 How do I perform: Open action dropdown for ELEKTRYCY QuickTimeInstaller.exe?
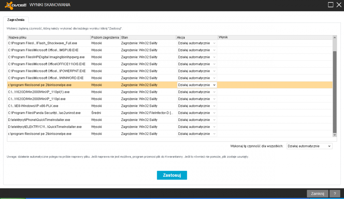pyautogui.click(x=197, y=127)
